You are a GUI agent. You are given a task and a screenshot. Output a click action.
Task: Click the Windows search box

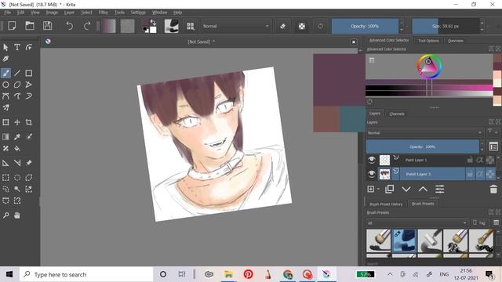86,274
